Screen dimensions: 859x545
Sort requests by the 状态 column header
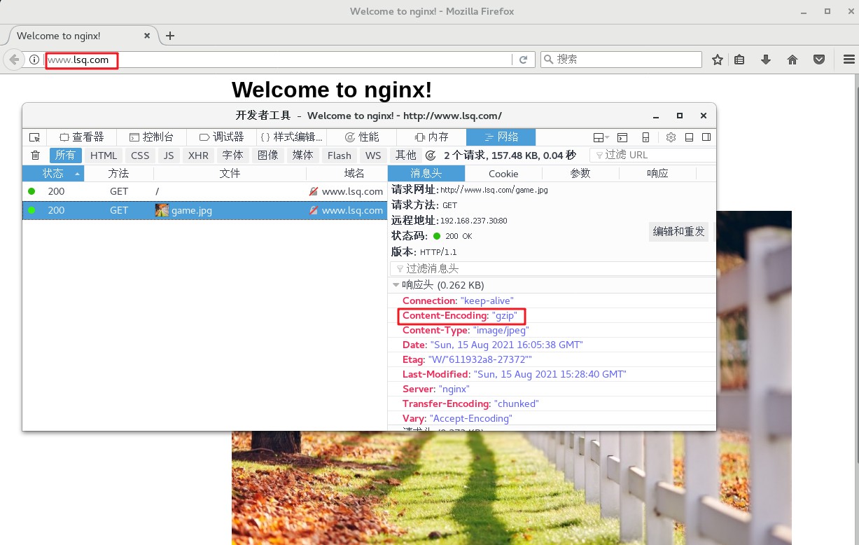pyautogui.click(x=53, y=174)
